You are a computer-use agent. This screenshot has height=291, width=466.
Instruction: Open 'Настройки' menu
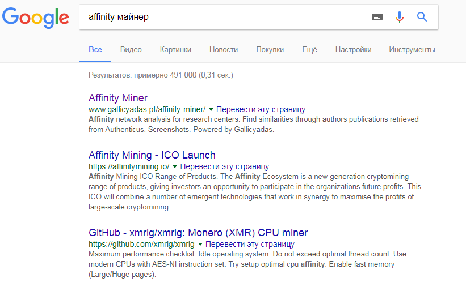(354, 49)
